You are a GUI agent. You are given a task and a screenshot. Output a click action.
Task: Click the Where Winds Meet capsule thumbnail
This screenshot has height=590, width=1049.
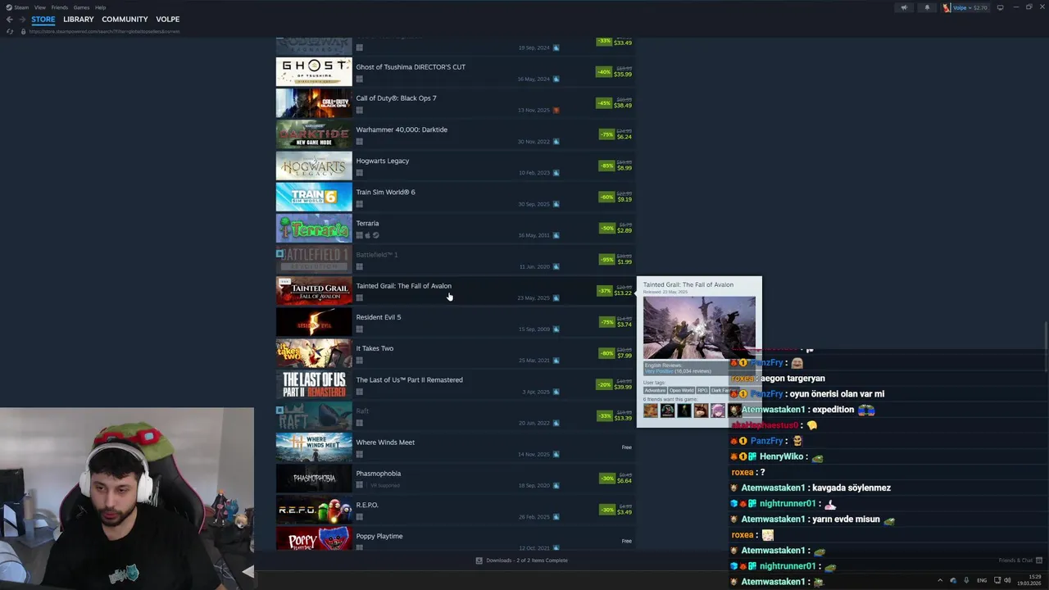[x=314, y=447]
